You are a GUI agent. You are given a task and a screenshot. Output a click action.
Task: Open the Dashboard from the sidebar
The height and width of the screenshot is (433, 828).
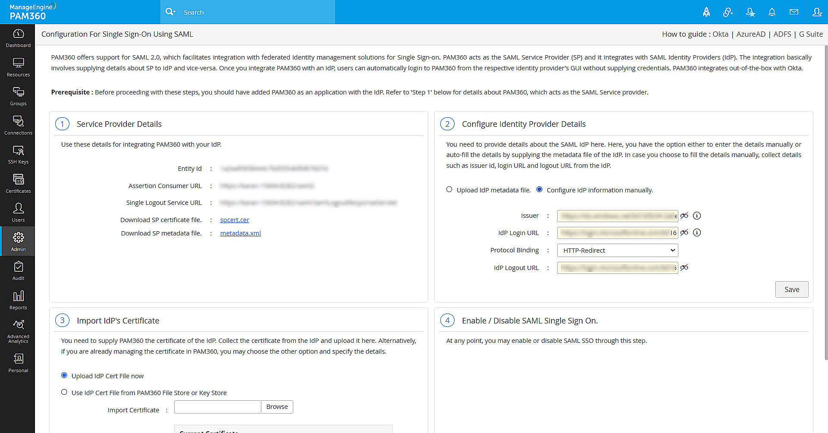coord(18,38)
